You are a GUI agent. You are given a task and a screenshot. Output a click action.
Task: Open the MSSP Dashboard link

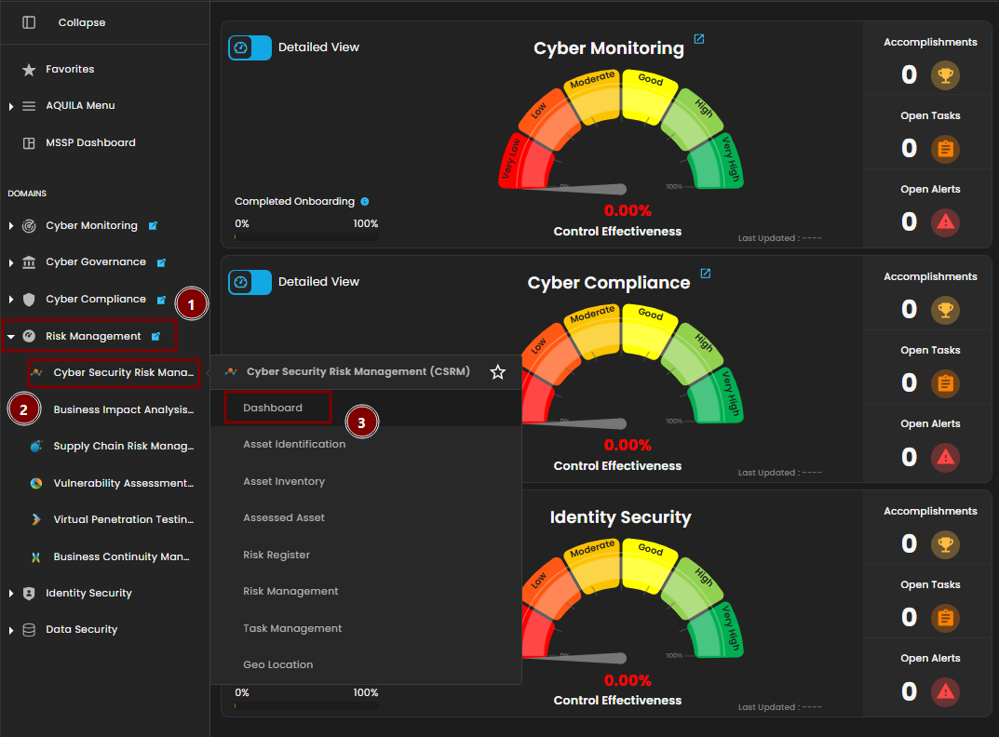point(90,143)
